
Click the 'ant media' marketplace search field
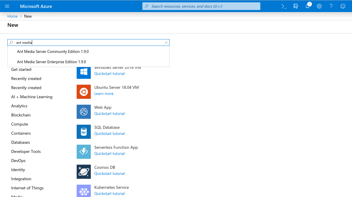pos(88,43)
